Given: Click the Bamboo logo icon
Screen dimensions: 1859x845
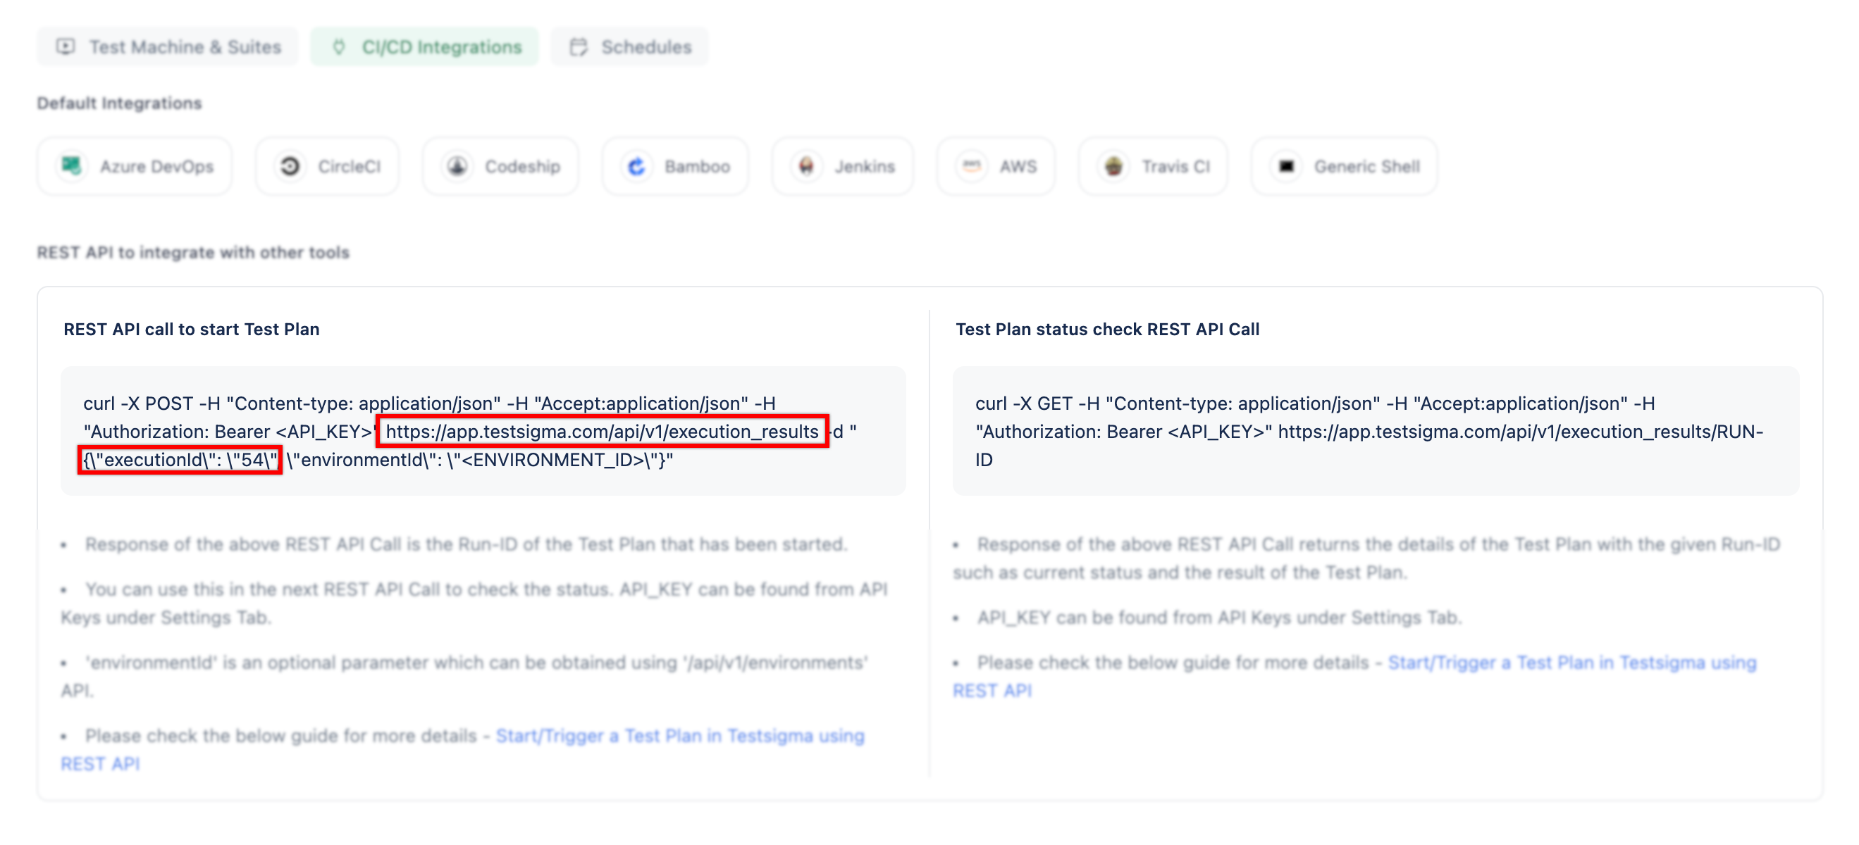Looking at the screenshot, I should pyautogui.click(x=636, y=167).
